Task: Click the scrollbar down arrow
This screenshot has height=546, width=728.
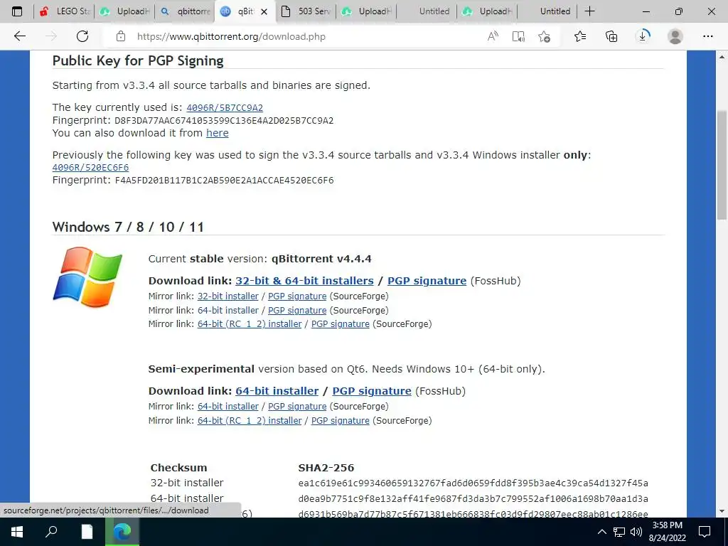Action: pos(722,511)
